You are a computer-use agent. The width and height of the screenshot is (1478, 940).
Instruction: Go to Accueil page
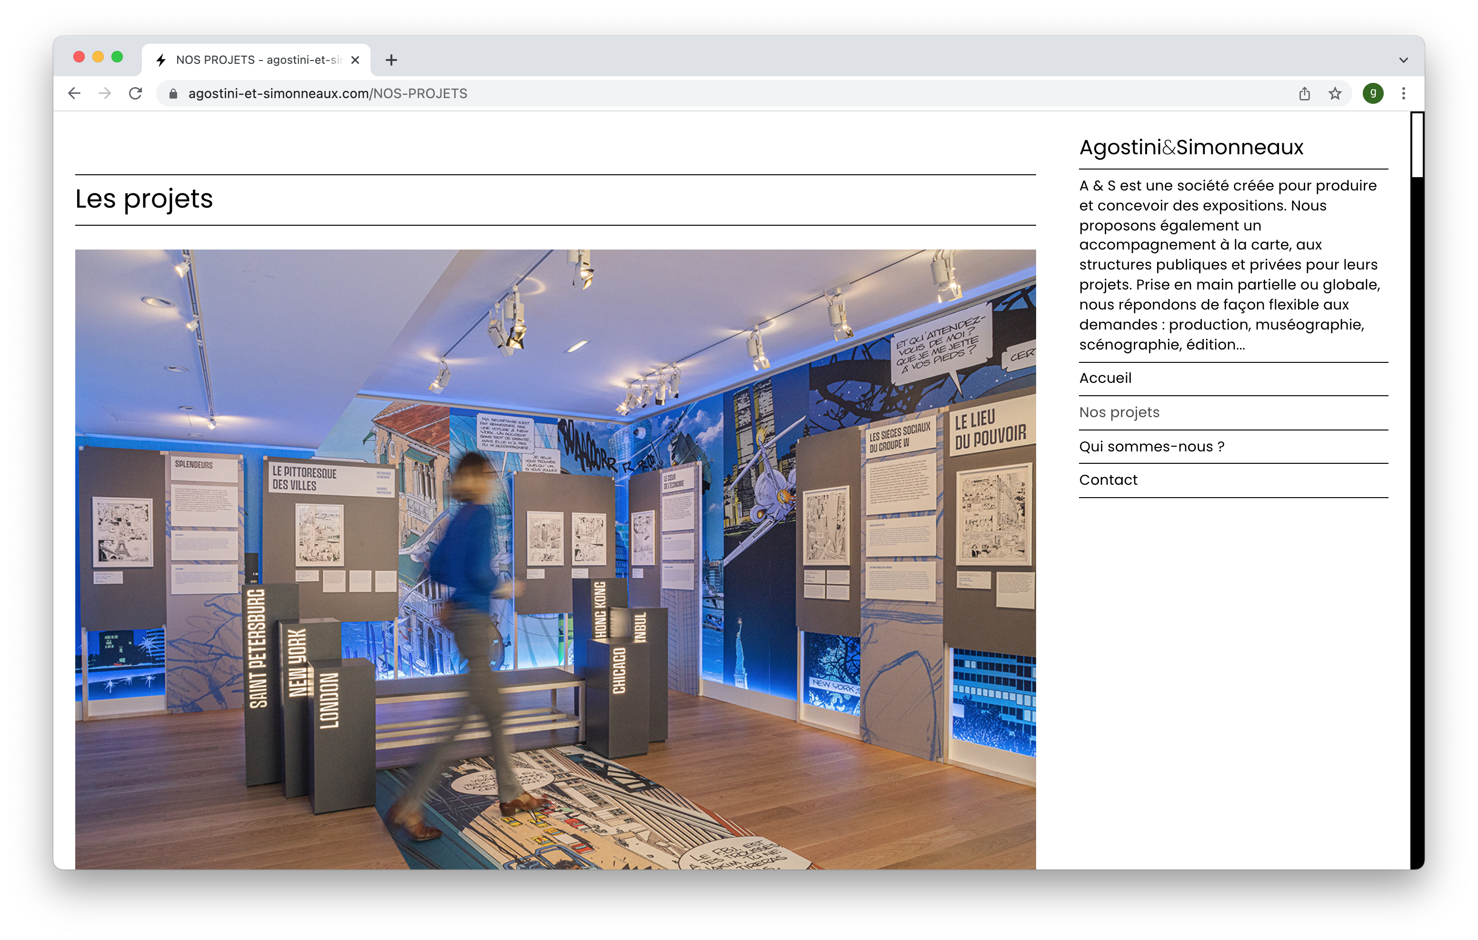coord(1105,378)
